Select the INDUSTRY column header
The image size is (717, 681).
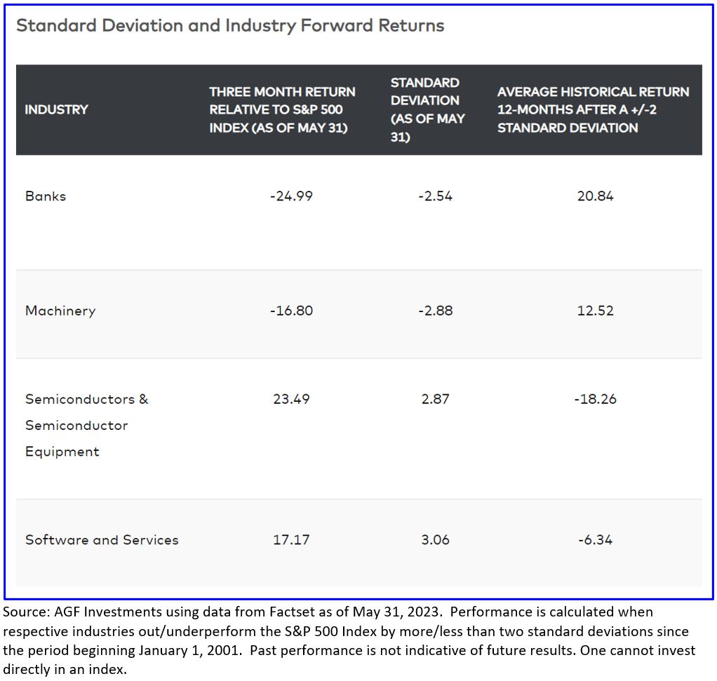pyautogui.click(x=57, y=109)
